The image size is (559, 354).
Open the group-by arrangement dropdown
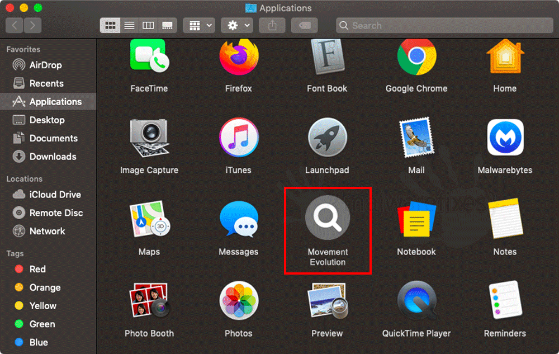(x=199, y=25)
